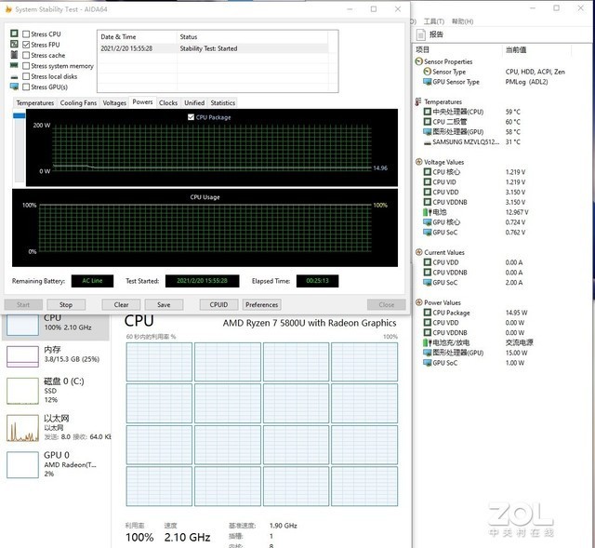
Task: Select the Stability Test: Started log row
Action: tap(213, 48)
